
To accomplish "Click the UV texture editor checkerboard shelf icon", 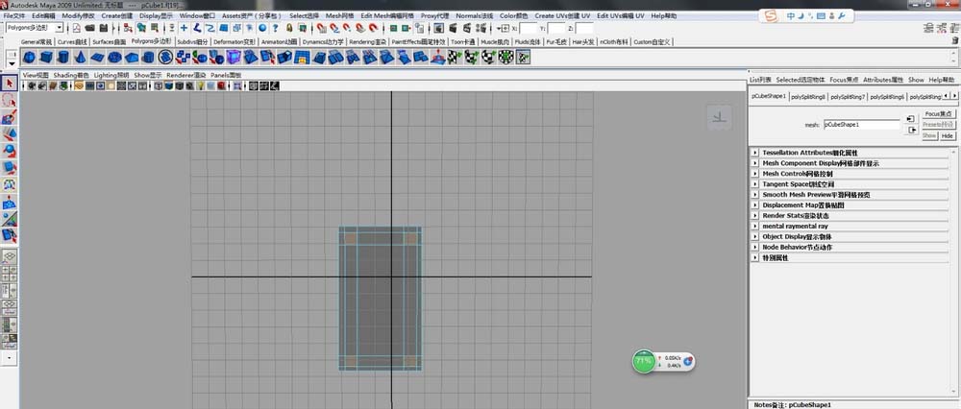I will (524, 58).
